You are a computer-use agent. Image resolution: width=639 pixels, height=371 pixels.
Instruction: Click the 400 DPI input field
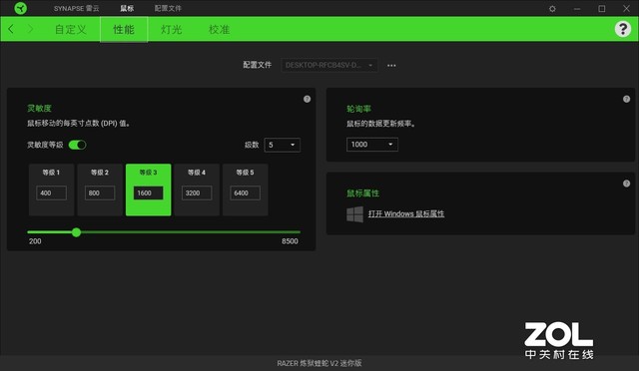(x=51, y=193)
